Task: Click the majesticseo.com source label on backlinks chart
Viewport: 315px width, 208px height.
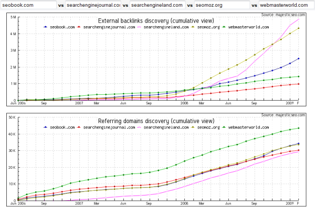Action: (283, 15)
